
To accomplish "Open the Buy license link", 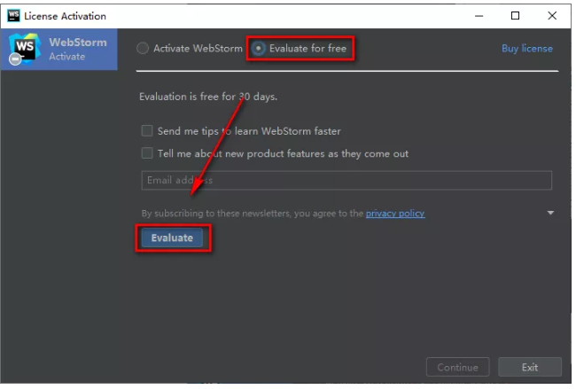I will (526, 49).
